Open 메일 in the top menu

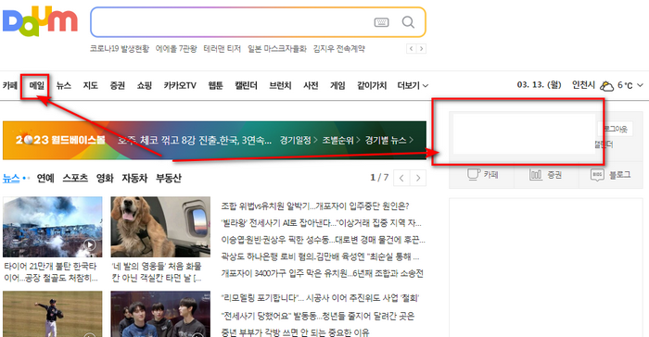click(37, 85)
